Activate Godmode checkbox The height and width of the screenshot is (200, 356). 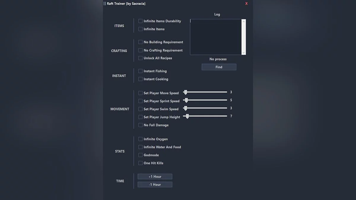(x=140, y=155)
